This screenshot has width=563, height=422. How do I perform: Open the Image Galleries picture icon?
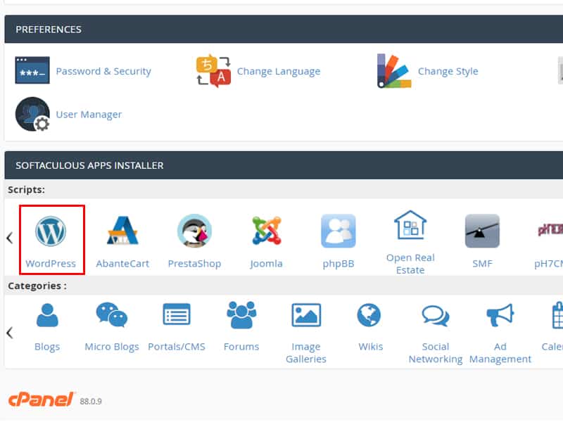pos(306,315)
